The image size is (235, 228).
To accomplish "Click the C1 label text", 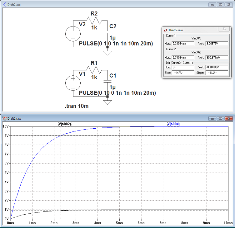I will (x=113, y=76).
